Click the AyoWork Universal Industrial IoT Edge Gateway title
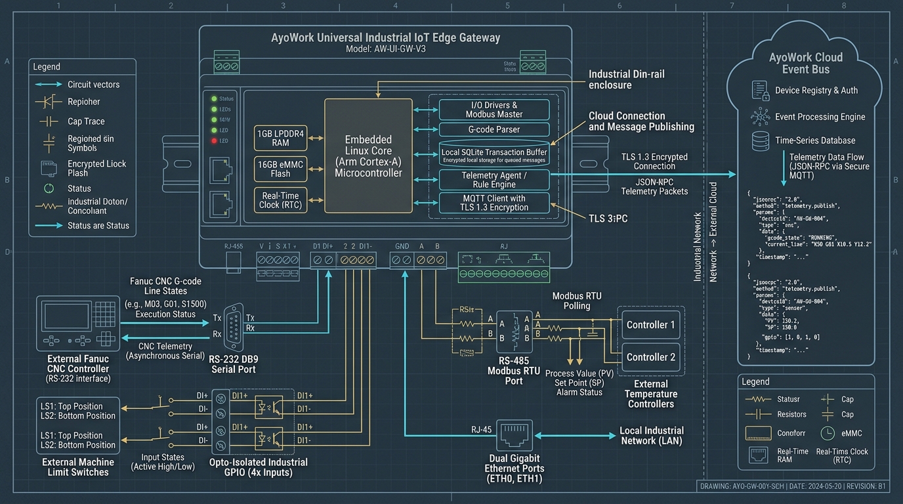The width and height of the screenshot is (903, 504). pyautogui.click(x=386, y=37)
